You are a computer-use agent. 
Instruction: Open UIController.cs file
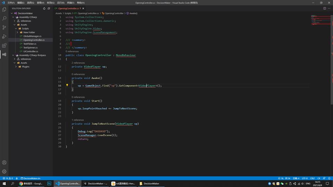click(x=31, y=52)
